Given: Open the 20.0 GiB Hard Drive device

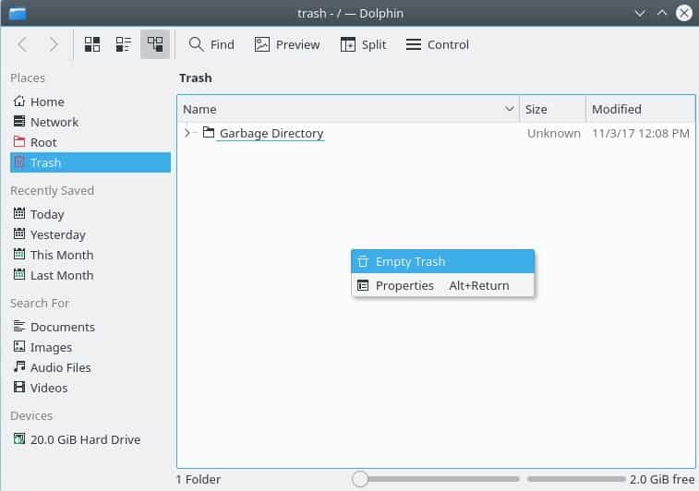Looking at the screenshot, I should tap(90, 439).
